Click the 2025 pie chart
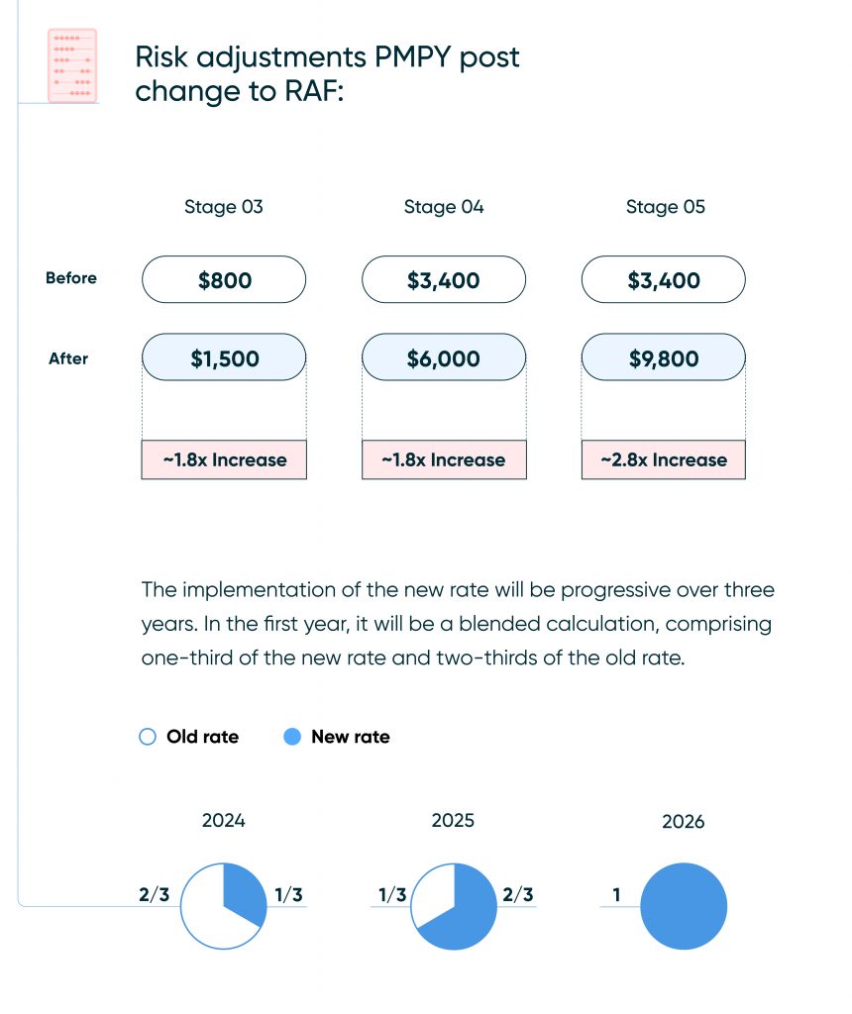The width and height of the screenshot is (852, 1014). (453, 906)
